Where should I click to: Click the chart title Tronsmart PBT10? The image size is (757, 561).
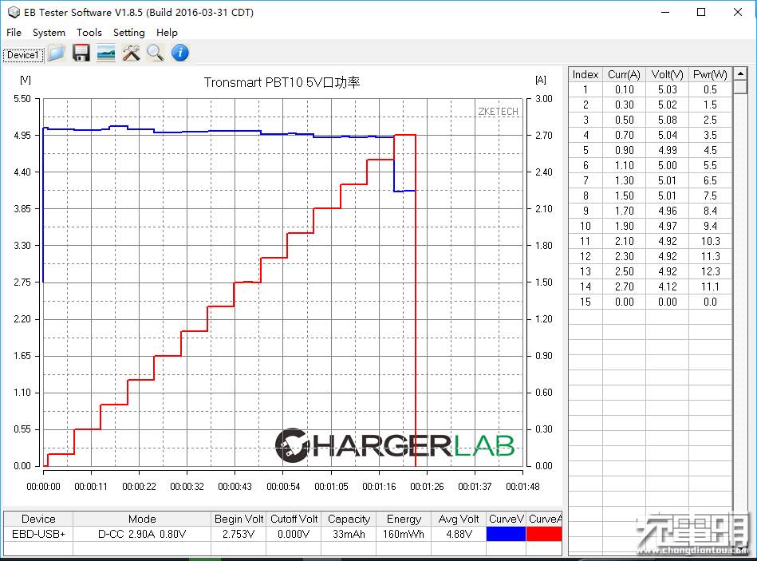[x=282, y=82]
